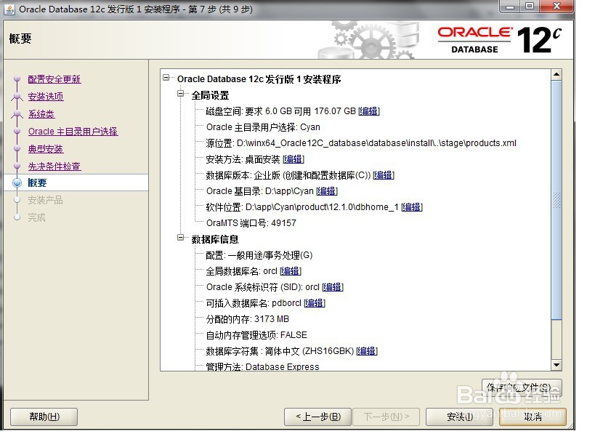This screenshot has width=595, height=434.
Task: Go to the 典型安装 step
Action: pyautogui.click(x=46, y=149)
